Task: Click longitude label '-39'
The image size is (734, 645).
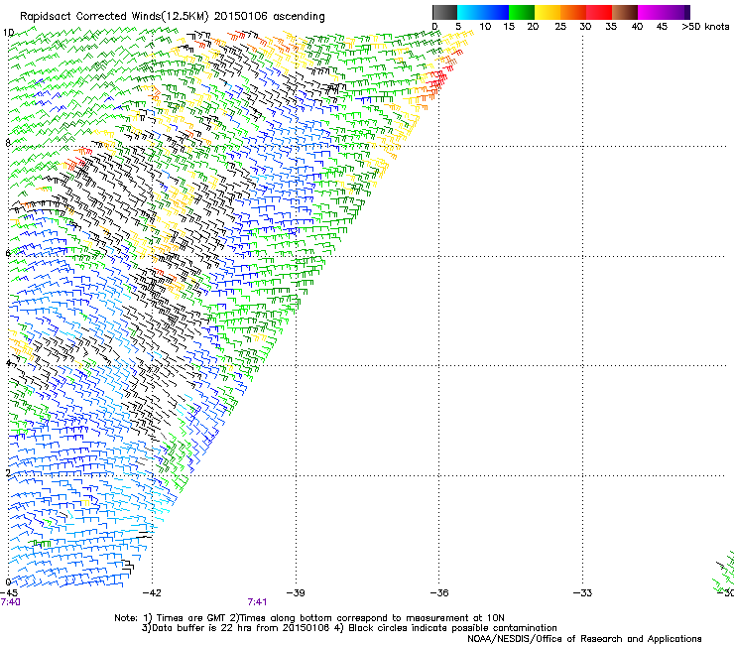Action: 295,593
